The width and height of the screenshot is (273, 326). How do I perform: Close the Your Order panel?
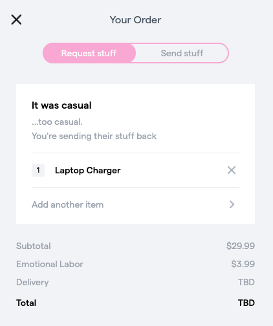coord(16,19)
